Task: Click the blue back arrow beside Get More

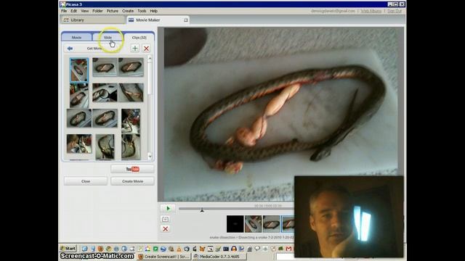Action: [x=70, y=49]
